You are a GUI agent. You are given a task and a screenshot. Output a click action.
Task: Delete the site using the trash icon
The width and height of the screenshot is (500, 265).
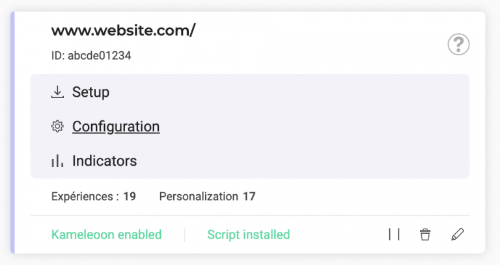click(425, 234)
